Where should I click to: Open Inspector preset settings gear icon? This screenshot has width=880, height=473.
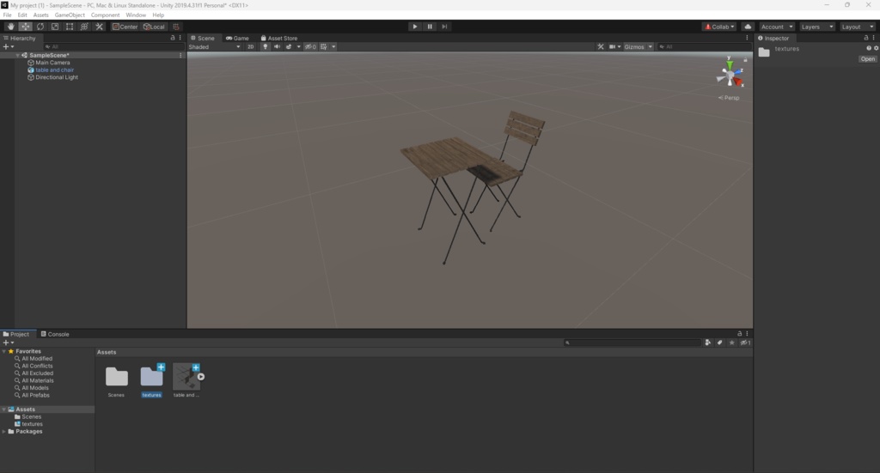[x=876, y=48]
